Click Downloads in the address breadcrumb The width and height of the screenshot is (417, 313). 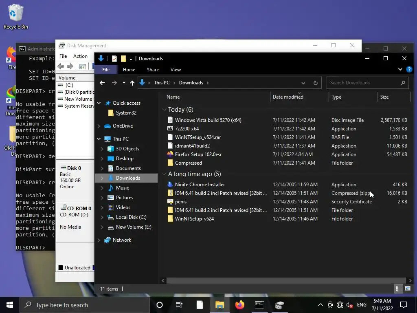click(x=191, y=83)
